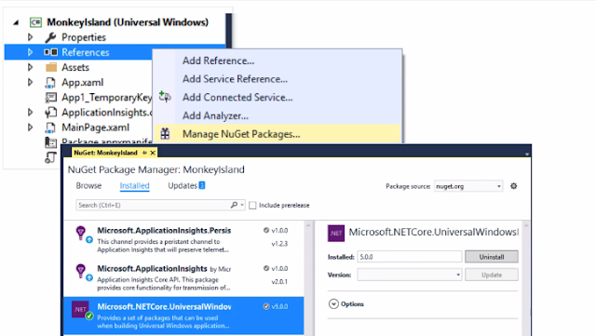Open NuGet settings gear icon
The width and height of the screenshot is (596, 336).
point(513,186)
